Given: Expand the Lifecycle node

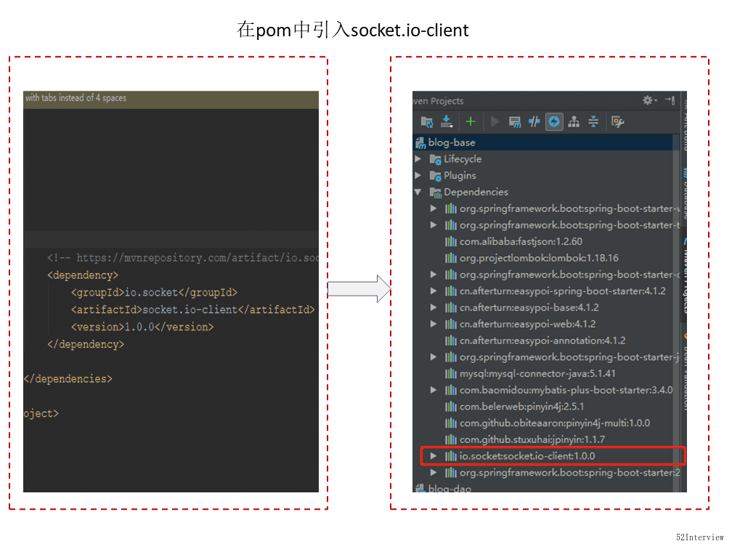Looking at the screenshot, I should click(418, 159).
